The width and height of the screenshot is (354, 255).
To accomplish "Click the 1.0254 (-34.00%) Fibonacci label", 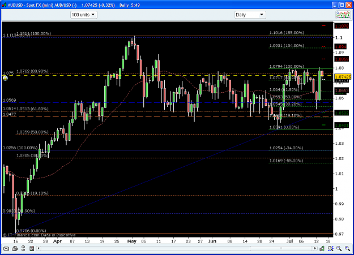I will click(x=286, y=148).
